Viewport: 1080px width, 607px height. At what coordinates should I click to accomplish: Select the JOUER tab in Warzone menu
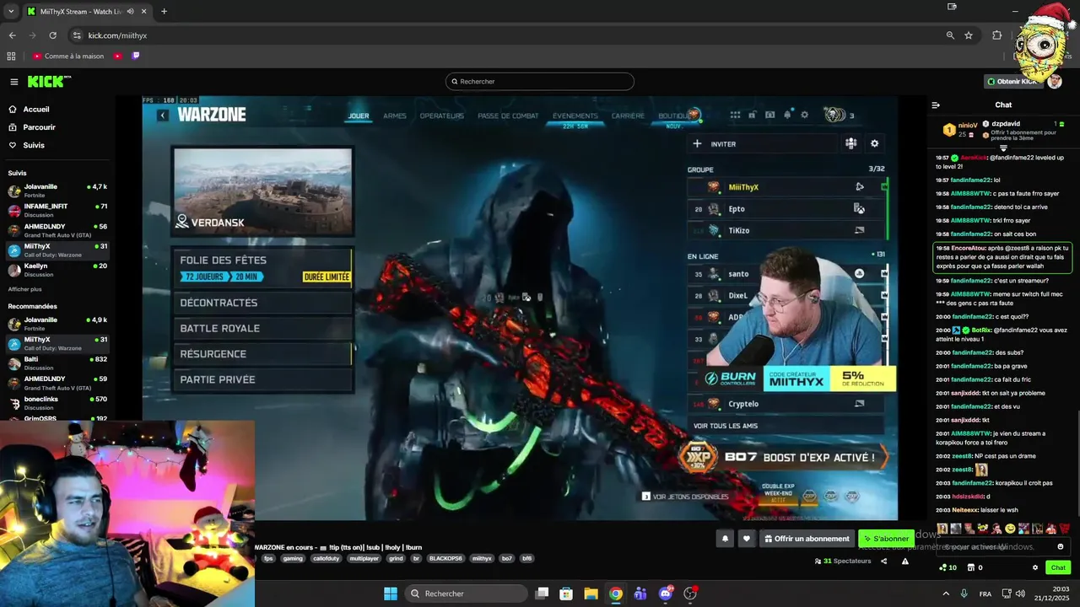tap(359, 115)
